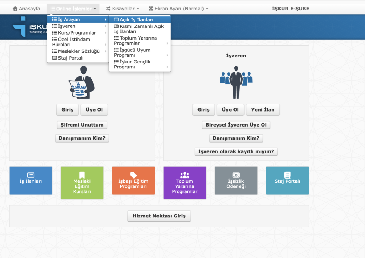Image resolution: width=365 pixels, height=258 pixels.
Task: Click the job seeker newspaper figure icon
Action: [82, 82]
